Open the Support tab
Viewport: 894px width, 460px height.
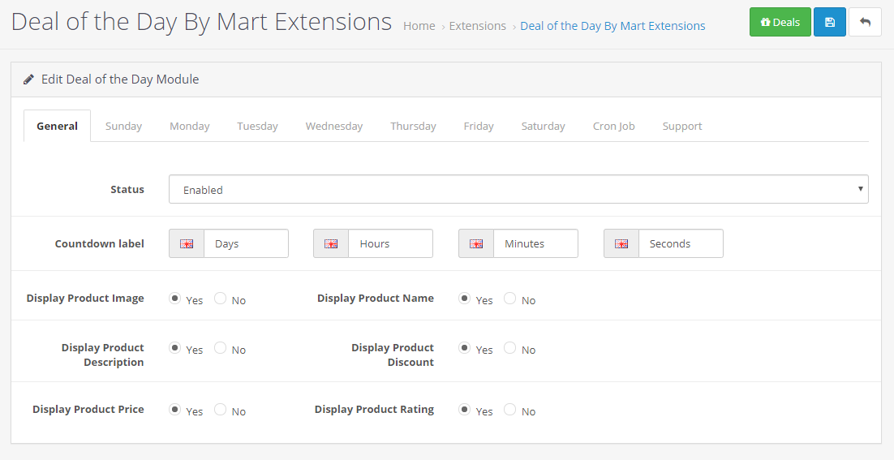[682, 126]
